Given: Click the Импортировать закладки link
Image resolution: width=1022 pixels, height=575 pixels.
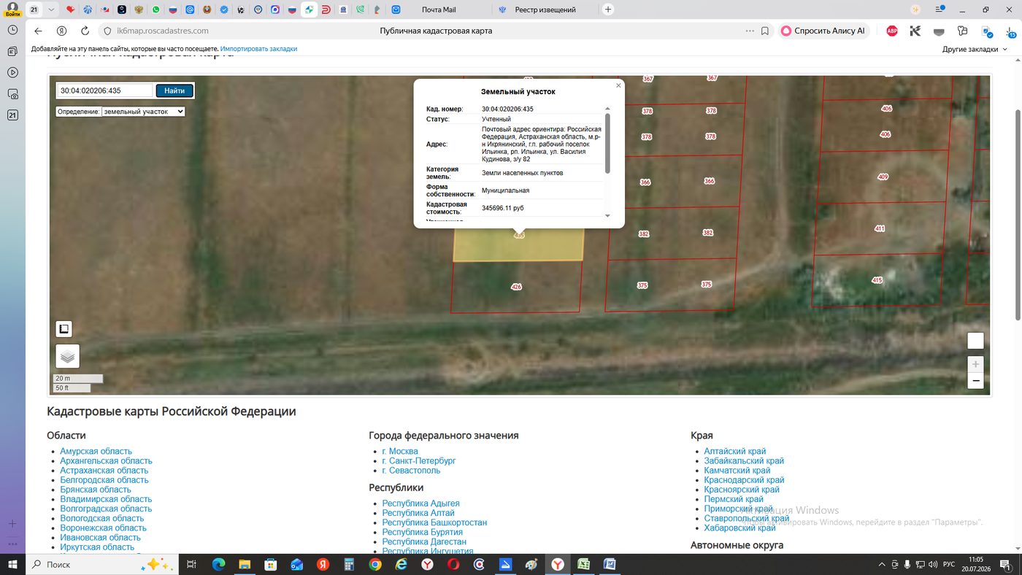Looking at the screenshot, I should 258,49.
